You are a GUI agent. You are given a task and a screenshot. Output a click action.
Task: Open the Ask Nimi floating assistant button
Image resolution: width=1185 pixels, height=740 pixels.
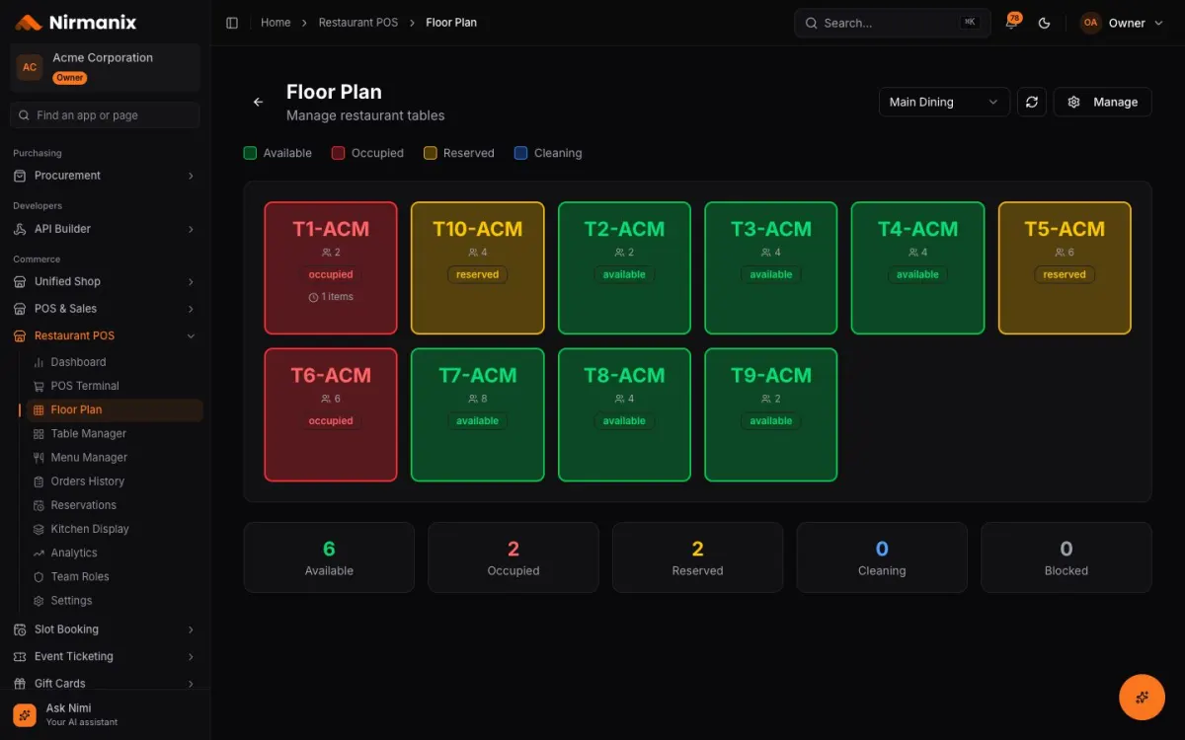pos(1142,697)
